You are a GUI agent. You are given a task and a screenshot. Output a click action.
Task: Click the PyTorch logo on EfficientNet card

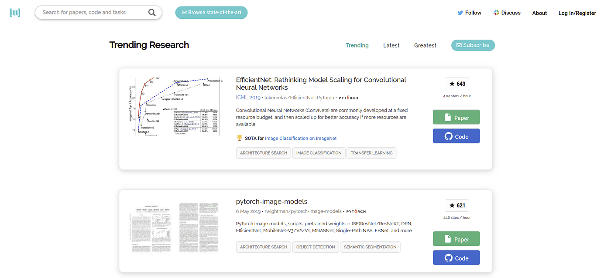[349, 98]
